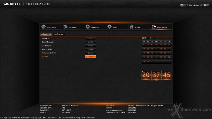Pick day 21 in the calendar
This screenshot has width=212, height=119.
tap(169, 53)
